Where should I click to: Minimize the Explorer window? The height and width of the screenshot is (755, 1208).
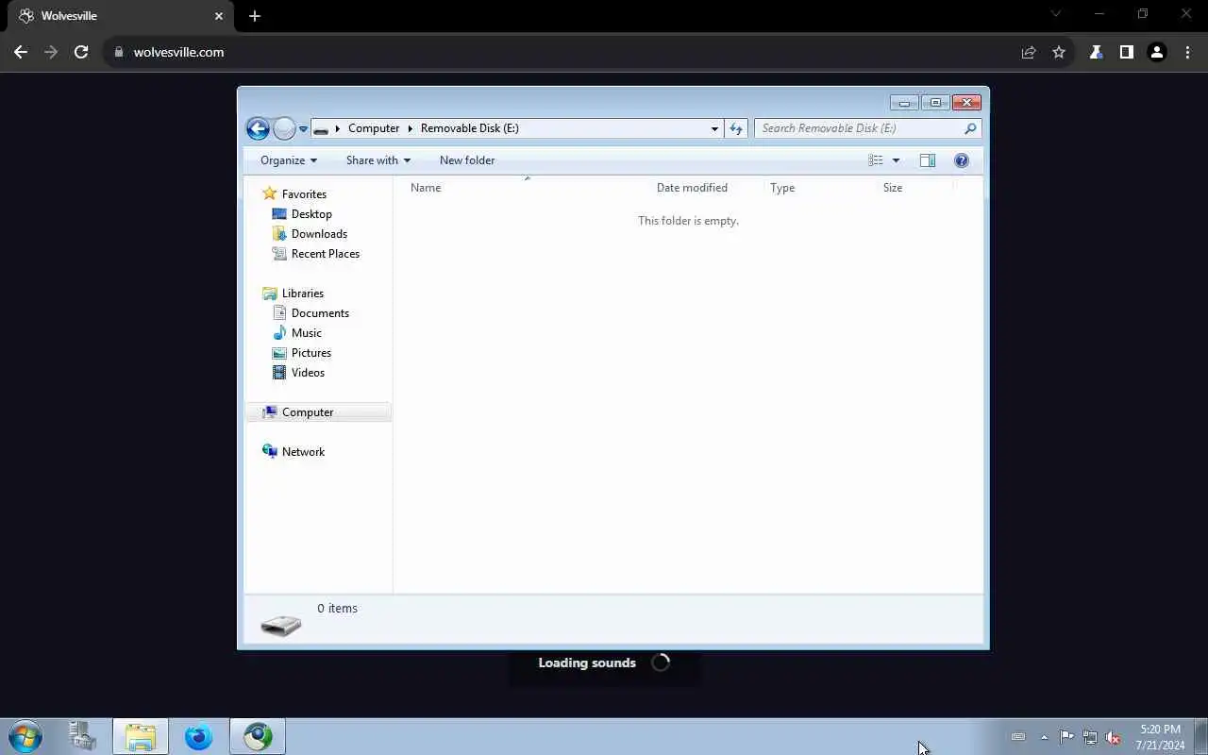point(904,102)
